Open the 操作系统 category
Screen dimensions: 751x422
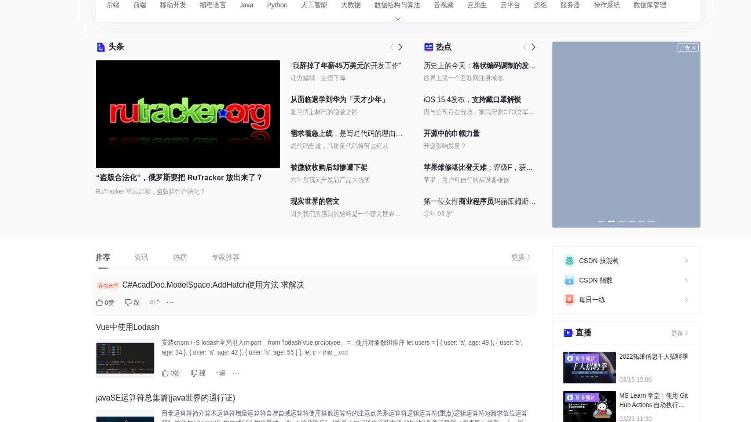(607, 5)
